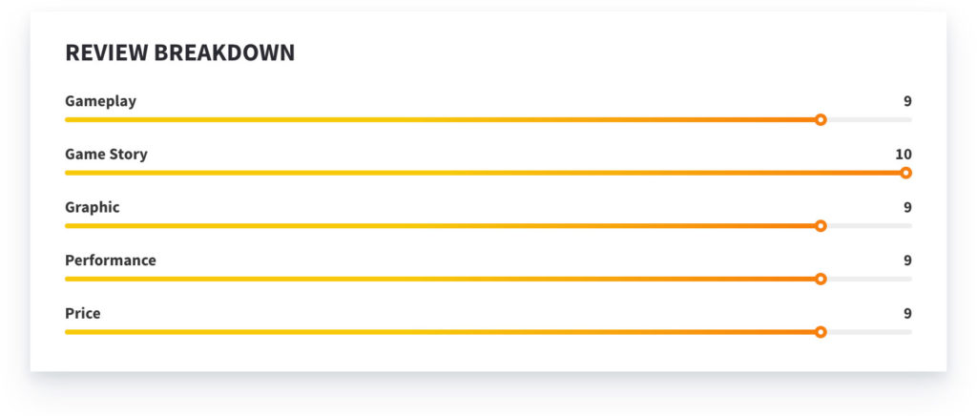977x416 pixels.
Task: Click the grey unfilled end of Performance bar
Action: 869,279
